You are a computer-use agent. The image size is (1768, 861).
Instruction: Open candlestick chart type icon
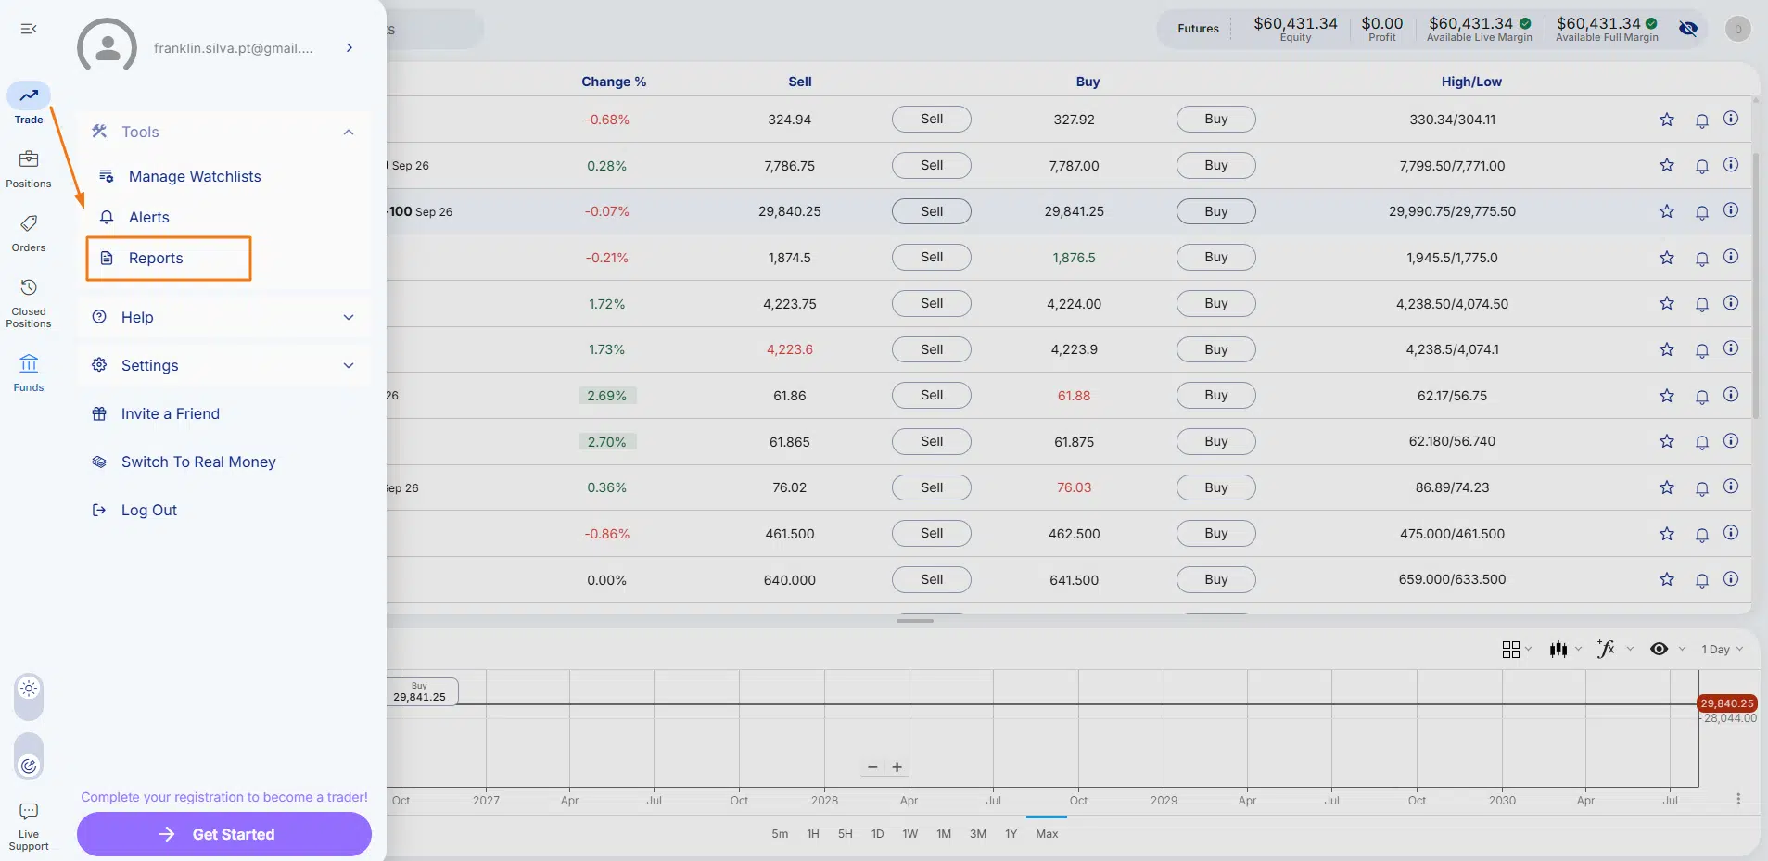(x=1558, y=649)
